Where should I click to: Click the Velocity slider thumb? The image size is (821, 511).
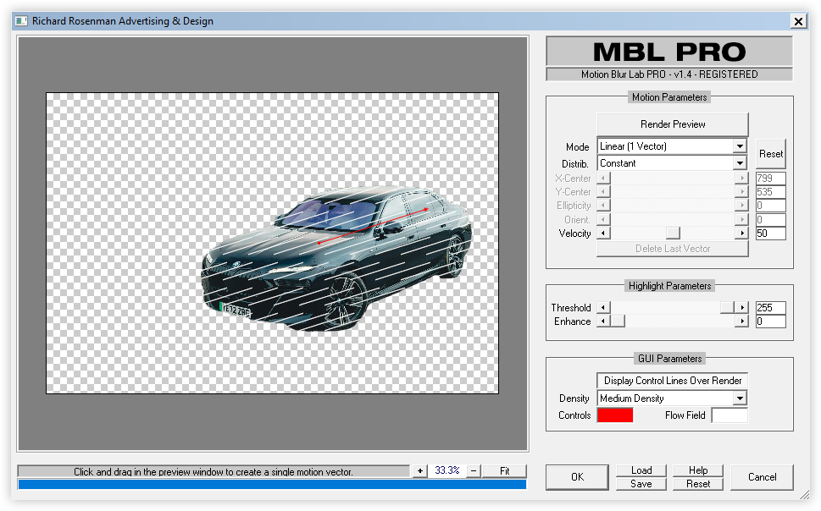coord(673,234)
